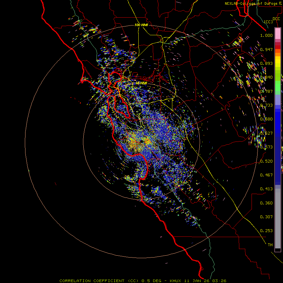
Task: Pick the gray segment of the color bar
Action: point(278,219)
